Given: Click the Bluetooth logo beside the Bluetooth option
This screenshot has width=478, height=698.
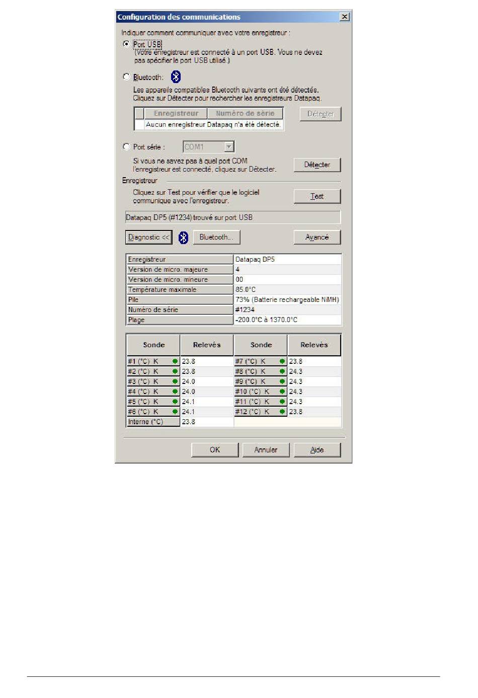Looking at the screenshot, I should click(176, 76).
